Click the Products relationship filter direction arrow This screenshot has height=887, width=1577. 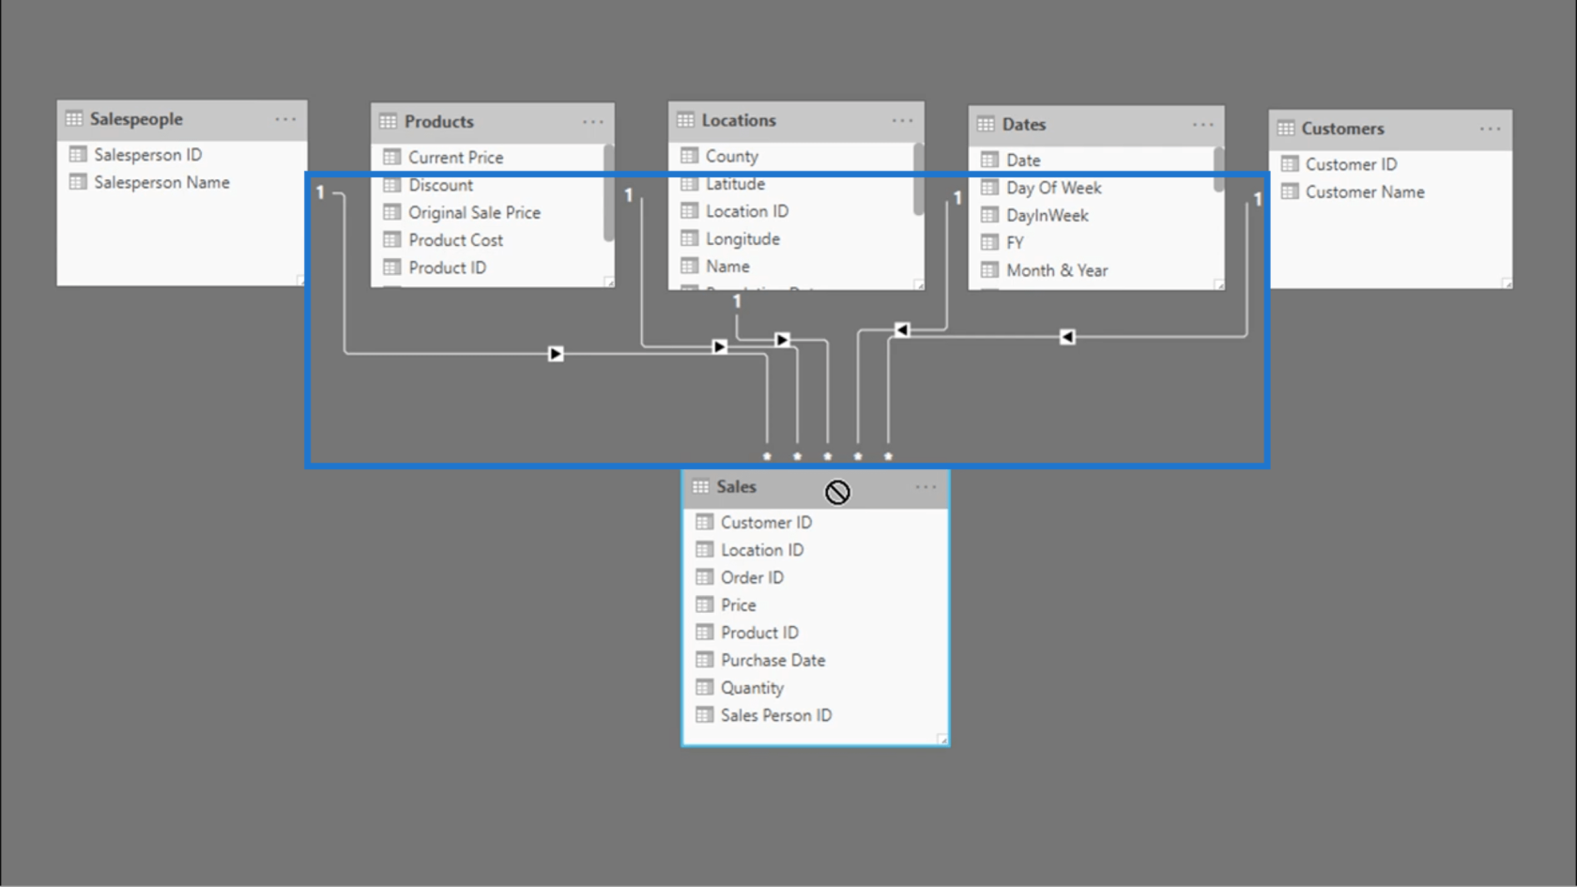[x=720, y=347]
